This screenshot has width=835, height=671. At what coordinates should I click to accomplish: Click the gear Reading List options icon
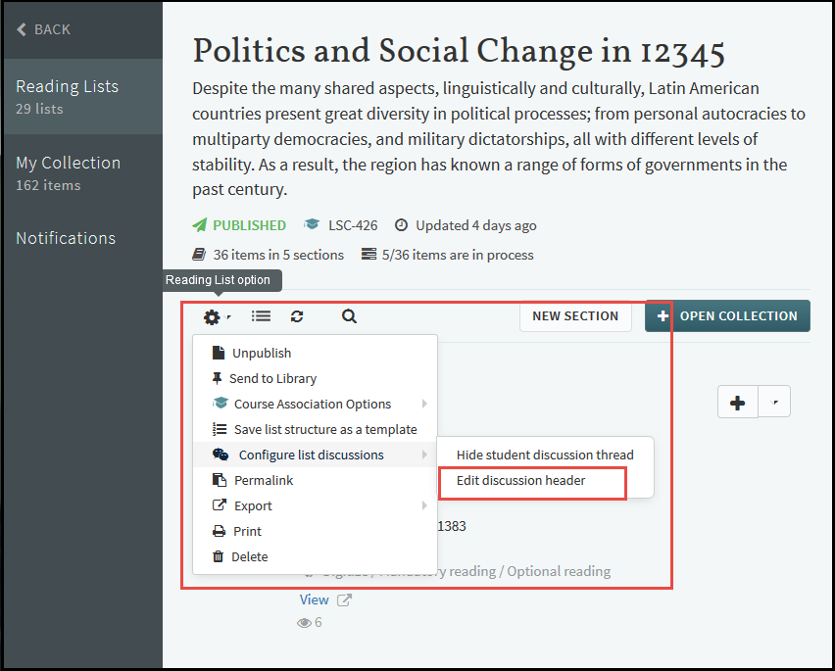point(212,316)
